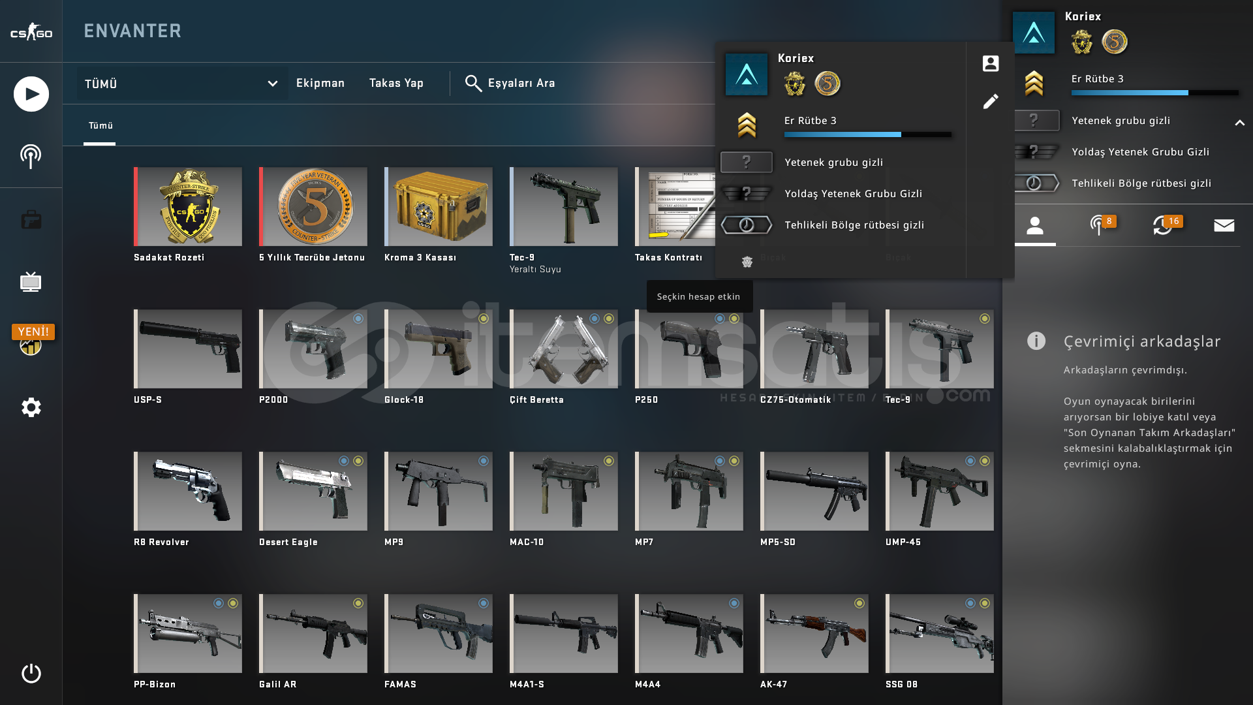Screen dimensions: 1253x705
Task: Click Koriex avatar in top right panel
Action: coord(1034,33)
